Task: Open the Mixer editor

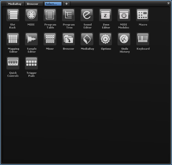Action: click(x=50, y=39)
